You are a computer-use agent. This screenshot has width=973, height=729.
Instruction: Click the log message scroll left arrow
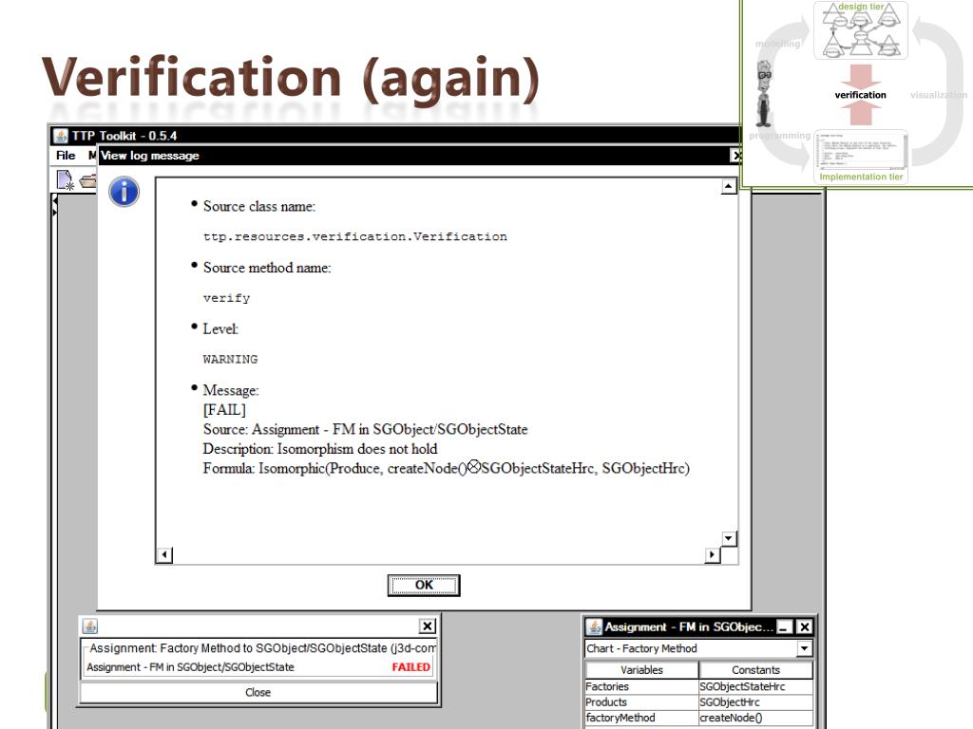(164, 554)
